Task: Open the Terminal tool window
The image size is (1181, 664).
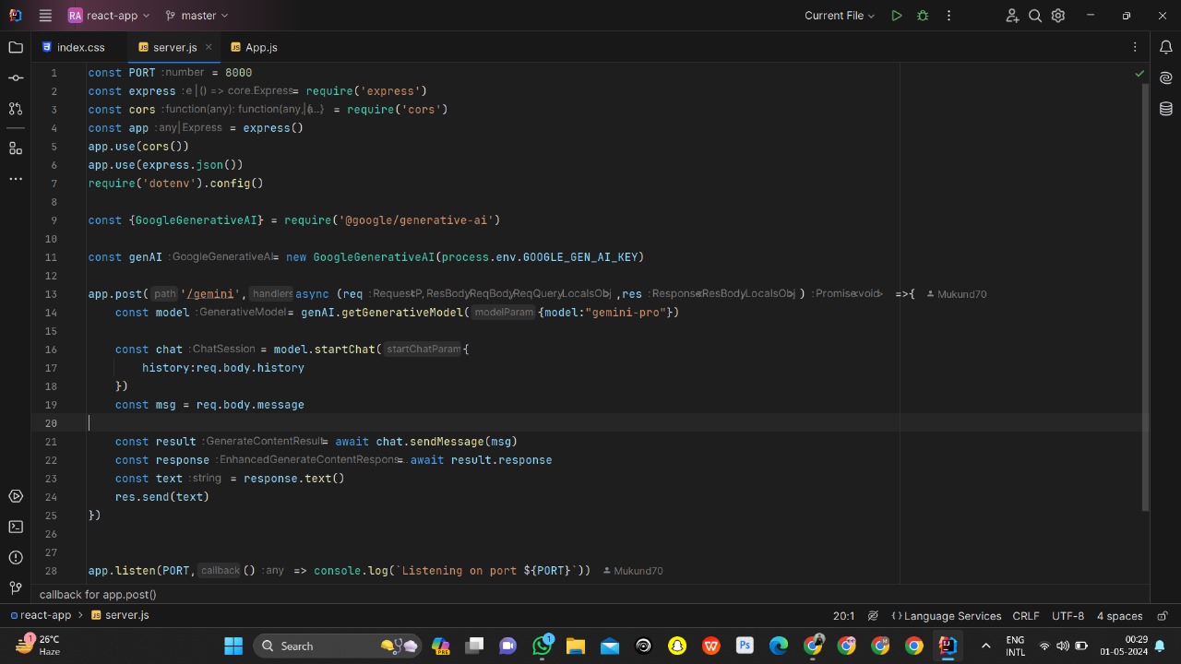Action: [x=16, y=527]
